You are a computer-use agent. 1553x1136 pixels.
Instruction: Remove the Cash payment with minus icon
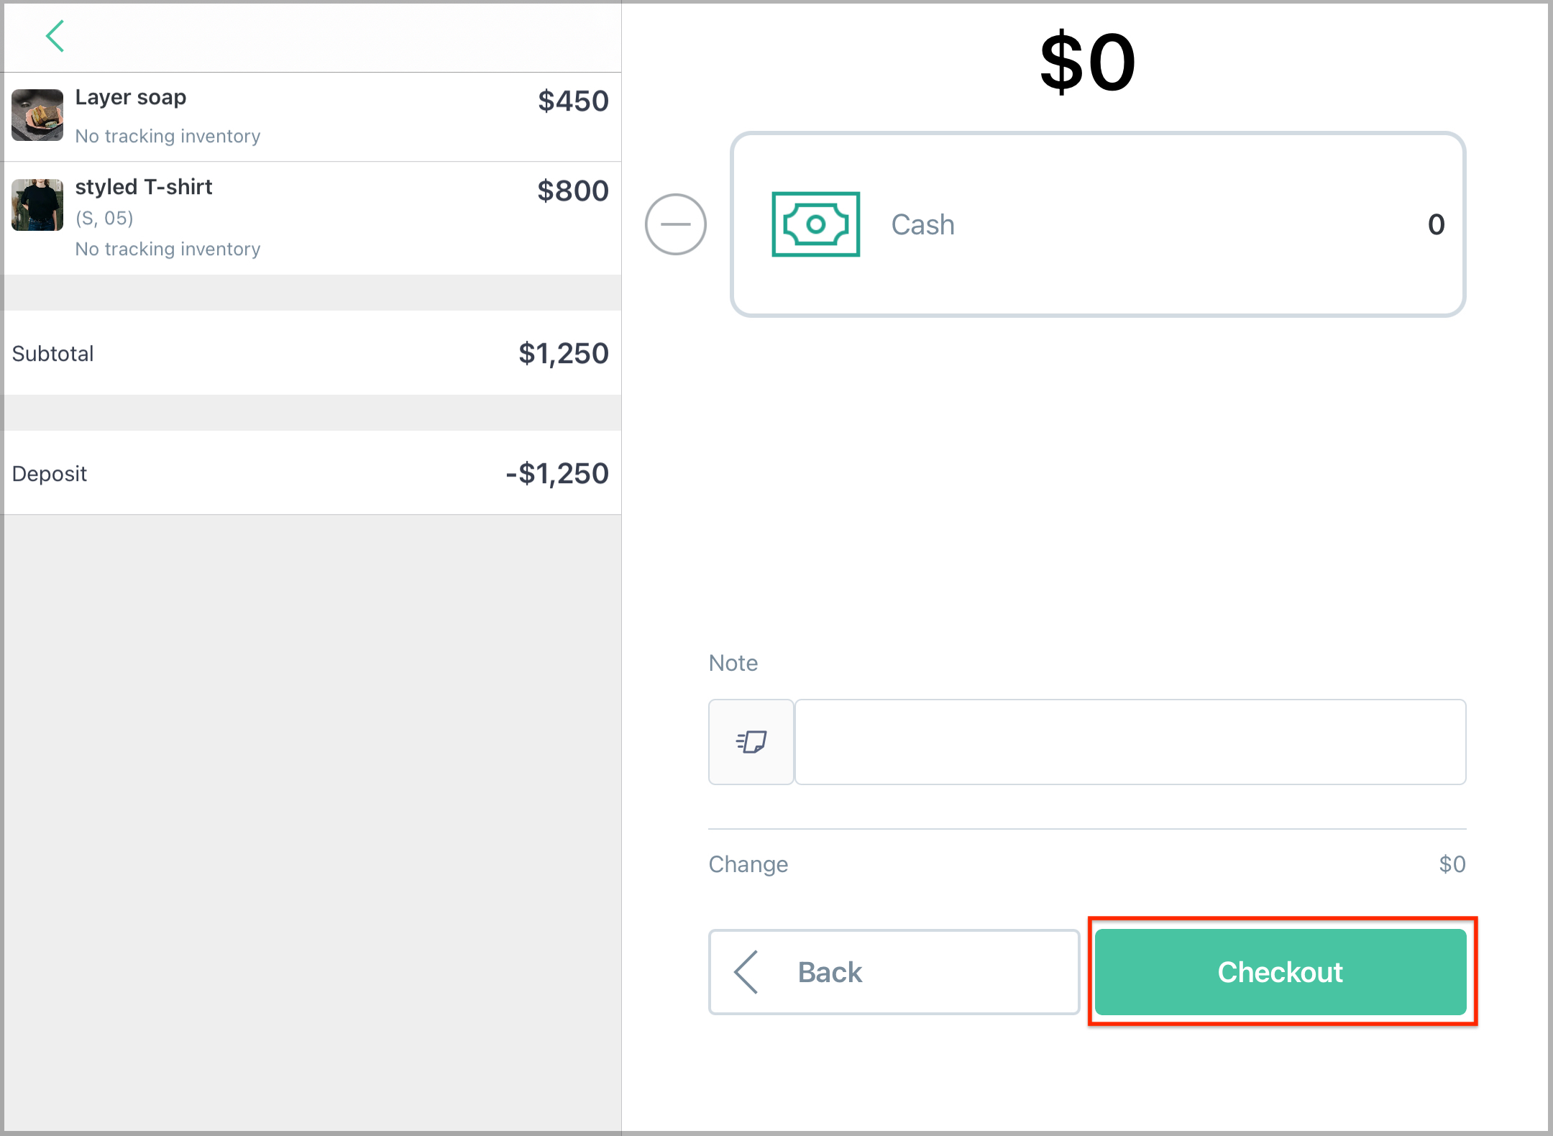click(675, 224)
